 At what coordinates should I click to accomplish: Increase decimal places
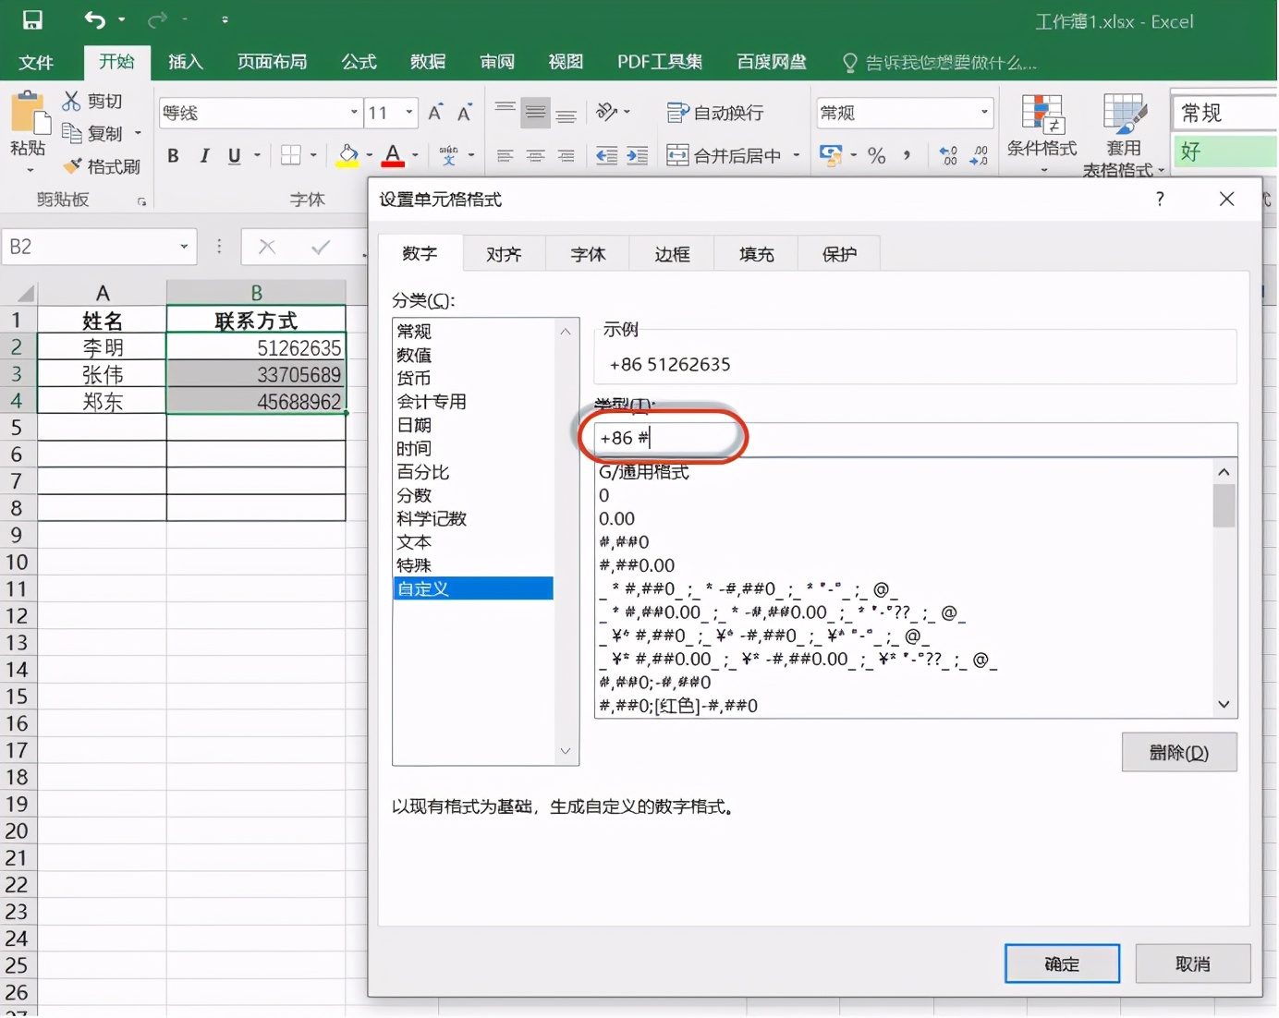(x=949, y=156)
